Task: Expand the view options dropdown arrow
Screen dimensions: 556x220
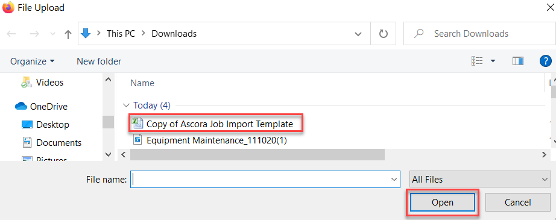Action: [493, 61]
